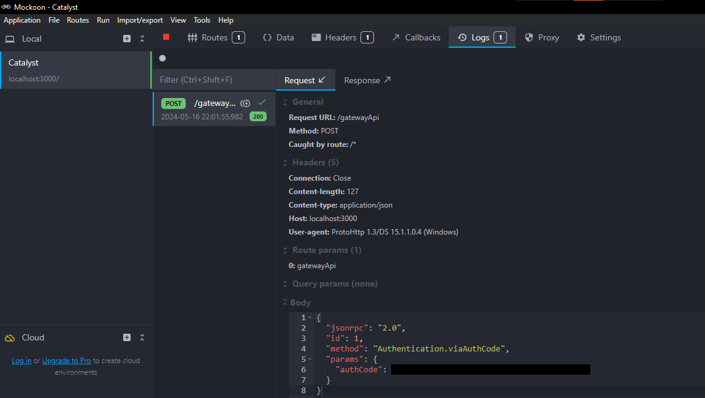Click the "Authentication.viaAuthCode" method string

[x=439, y=348]
